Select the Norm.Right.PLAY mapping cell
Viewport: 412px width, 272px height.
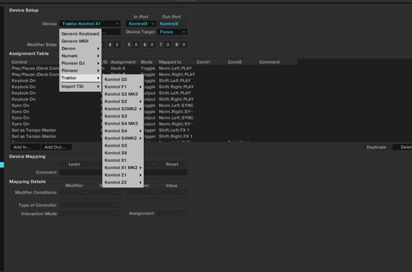point(177,74)
